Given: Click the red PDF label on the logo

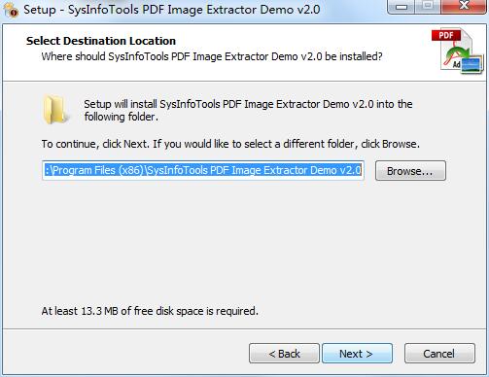Looking at the screenshot, I should 446,35.
